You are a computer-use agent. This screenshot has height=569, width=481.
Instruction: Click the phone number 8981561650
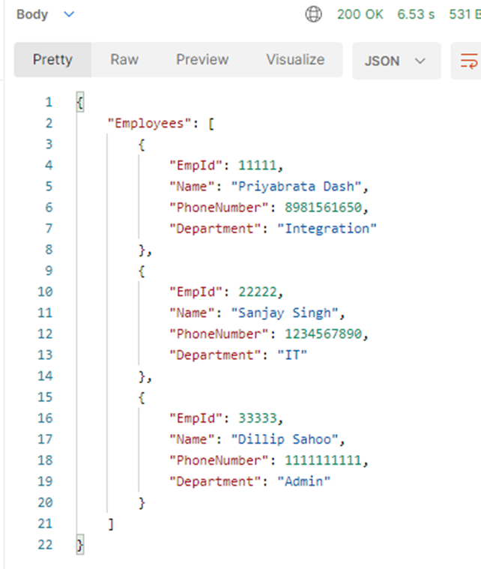pos(323,208)
